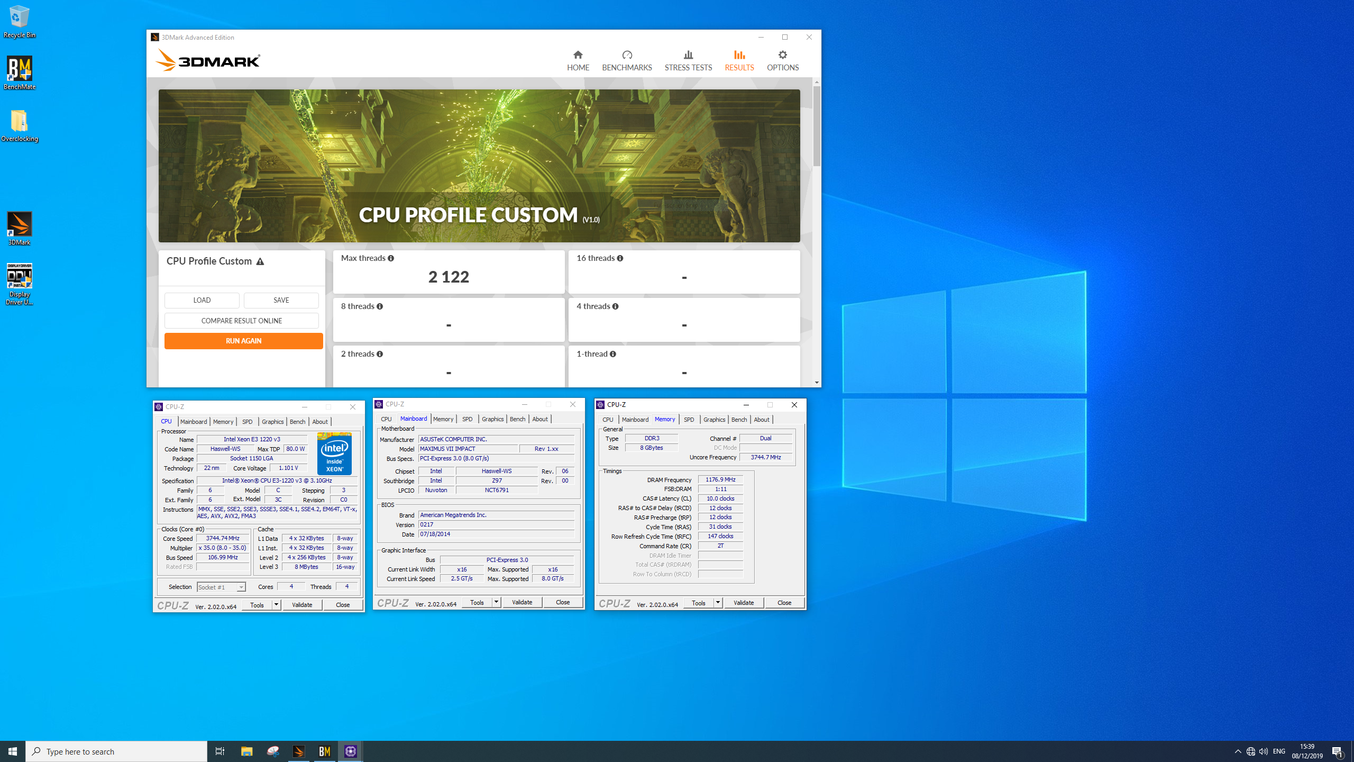
Task: Open BENCHMARKS in 3DMark navigation
Action: tap(627, 61)
